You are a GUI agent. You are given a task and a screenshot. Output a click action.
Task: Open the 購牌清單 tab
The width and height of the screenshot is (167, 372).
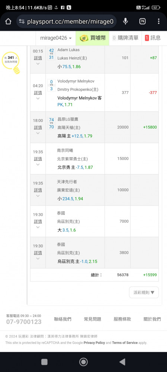(x=125, y=38)
